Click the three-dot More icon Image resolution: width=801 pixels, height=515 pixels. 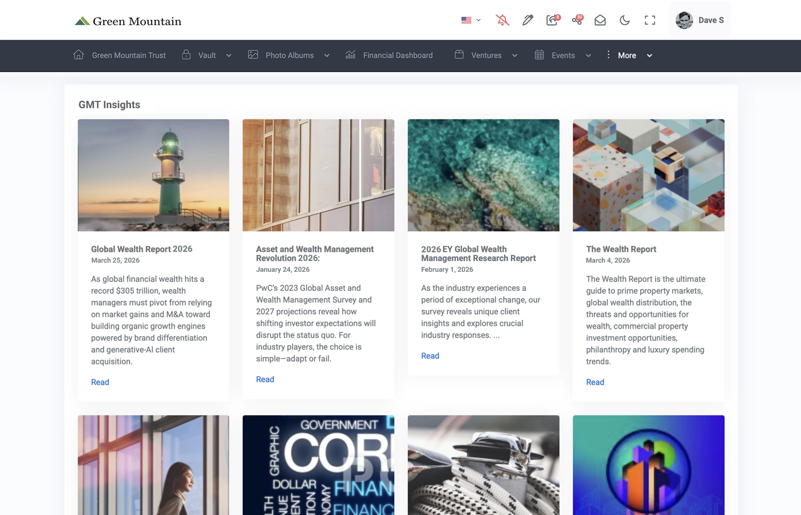pyautogui.click(x=608, y=55)
